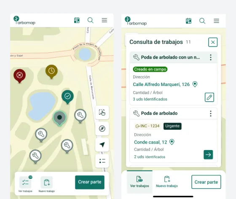Open the map legend list button
This screenshot has height=199, width=236.
pos(102,161)
